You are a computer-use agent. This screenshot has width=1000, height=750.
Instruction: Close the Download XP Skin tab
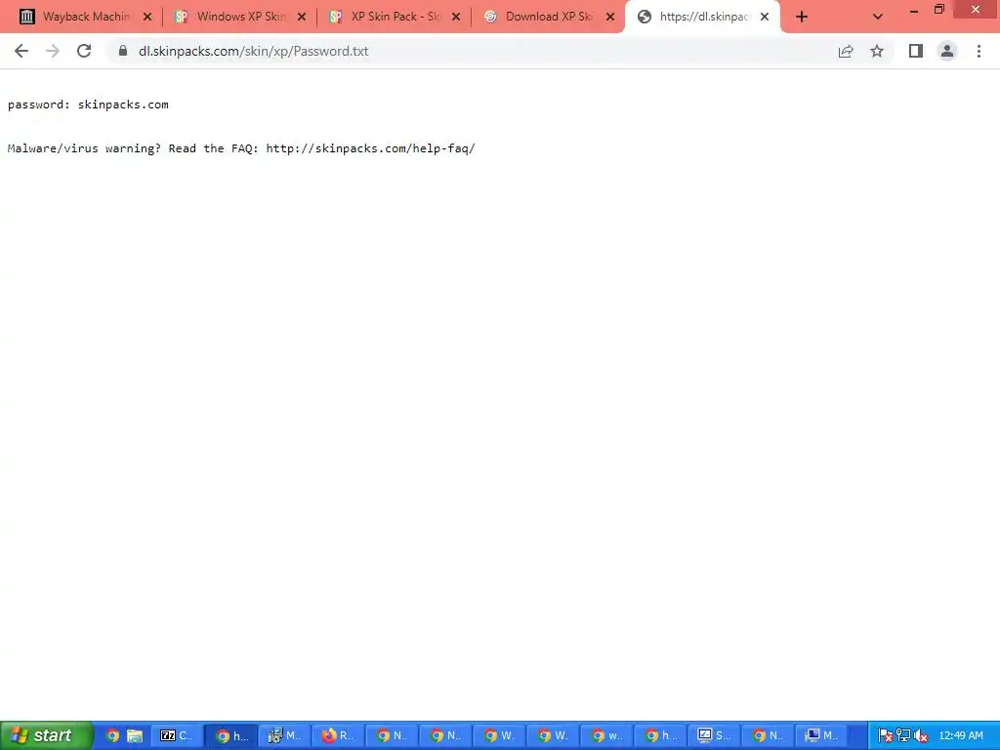(610, 17)
